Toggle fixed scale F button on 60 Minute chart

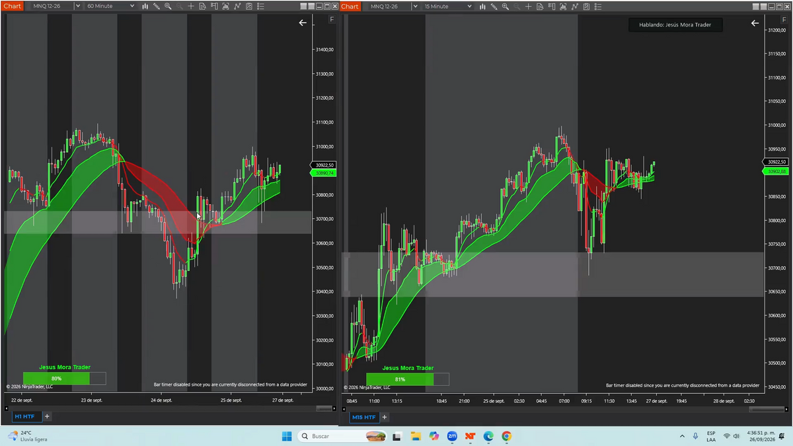click(x=332, y=20)
